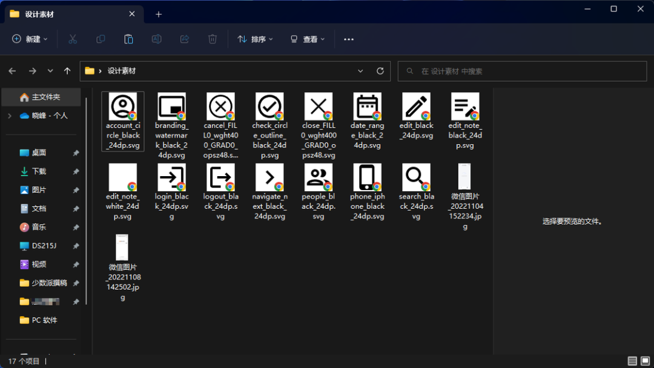Viewport: 654px width, 368px height.
Task: Open the more options ellipsis menu
Action: 349,39
